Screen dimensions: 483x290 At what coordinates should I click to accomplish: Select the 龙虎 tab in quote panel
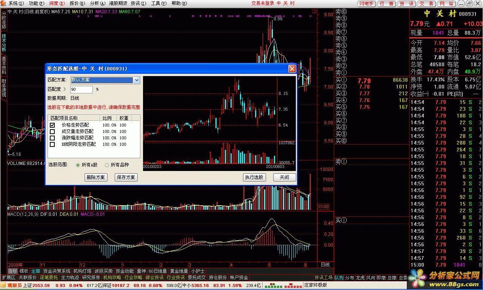click(x=360, y=278)
